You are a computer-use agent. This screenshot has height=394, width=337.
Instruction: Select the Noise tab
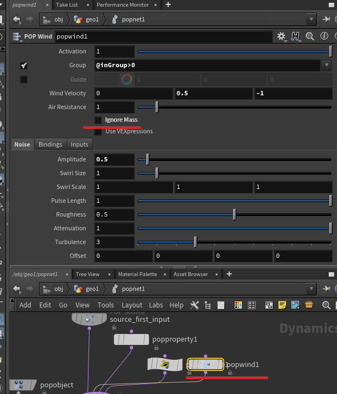coord(22,144)
